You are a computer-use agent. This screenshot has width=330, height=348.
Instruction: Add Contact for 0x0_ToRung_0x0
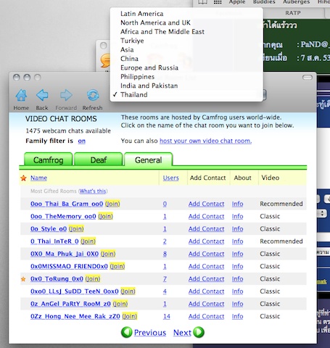(206, 279)
